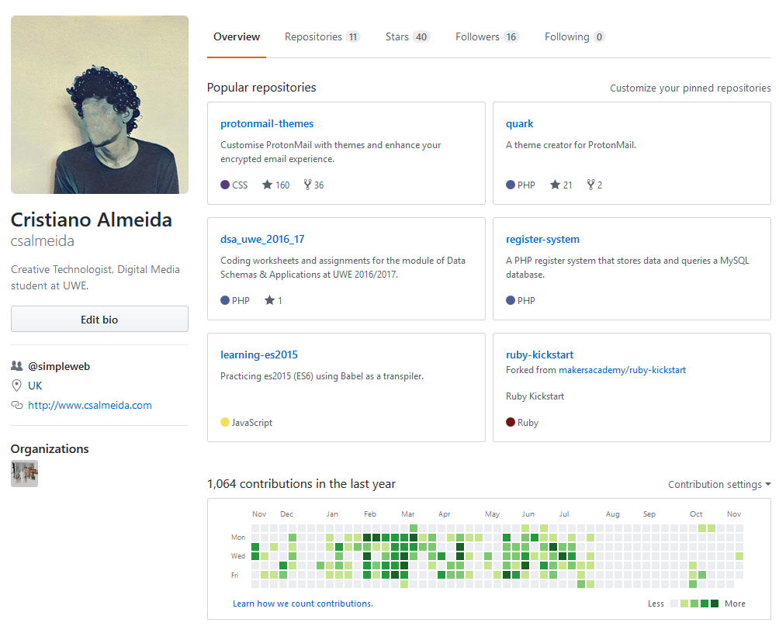This screenshot has height=626, width=779.
Task: Open Customize your pinned repositories
Action: pos(690,88)
